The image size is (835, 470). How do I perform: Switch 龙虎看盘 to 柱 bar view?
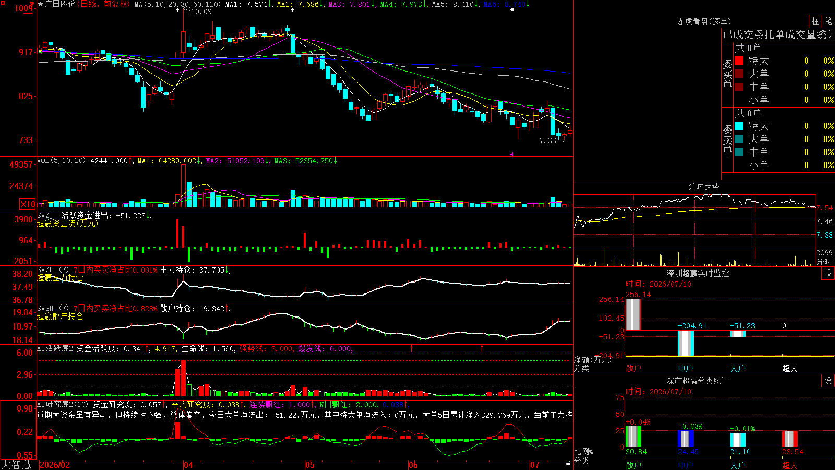click(815, 21)
